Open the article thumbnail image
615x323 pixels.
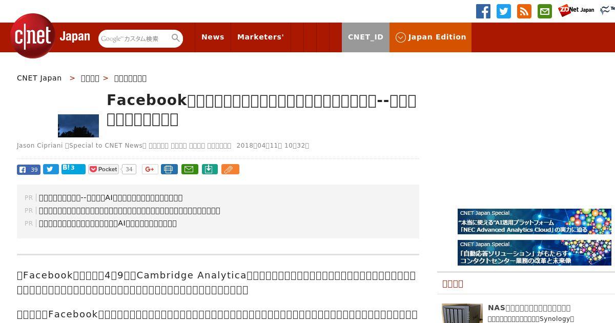78,126
